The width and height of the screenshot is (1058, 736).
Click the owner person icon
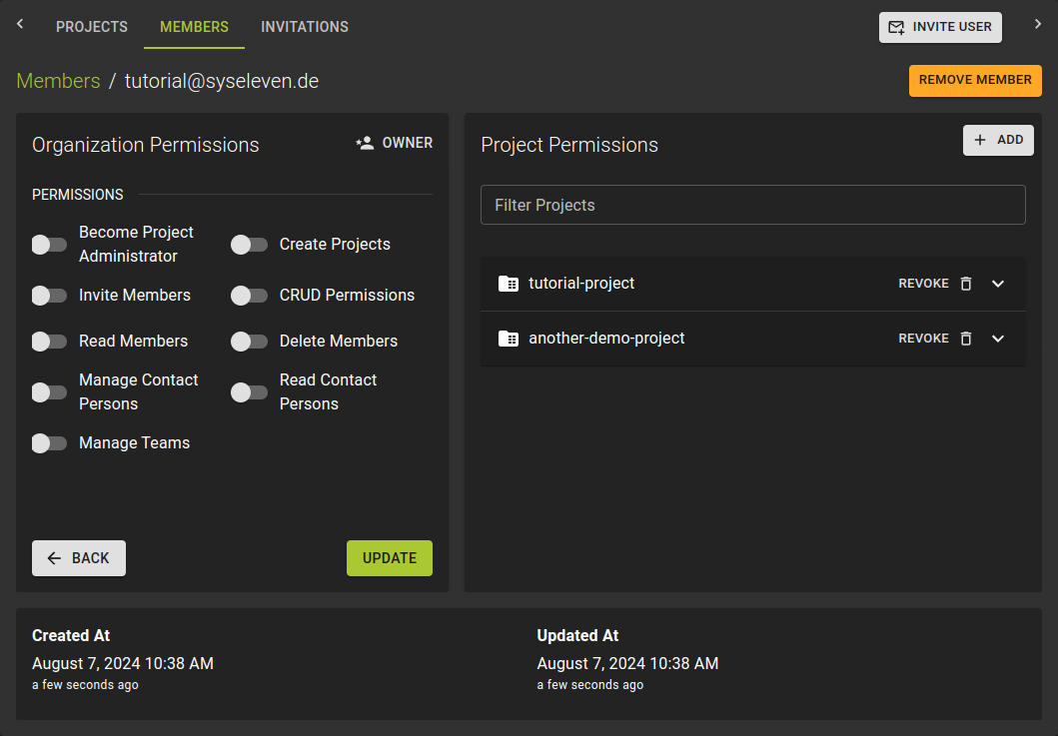point(364,143)
